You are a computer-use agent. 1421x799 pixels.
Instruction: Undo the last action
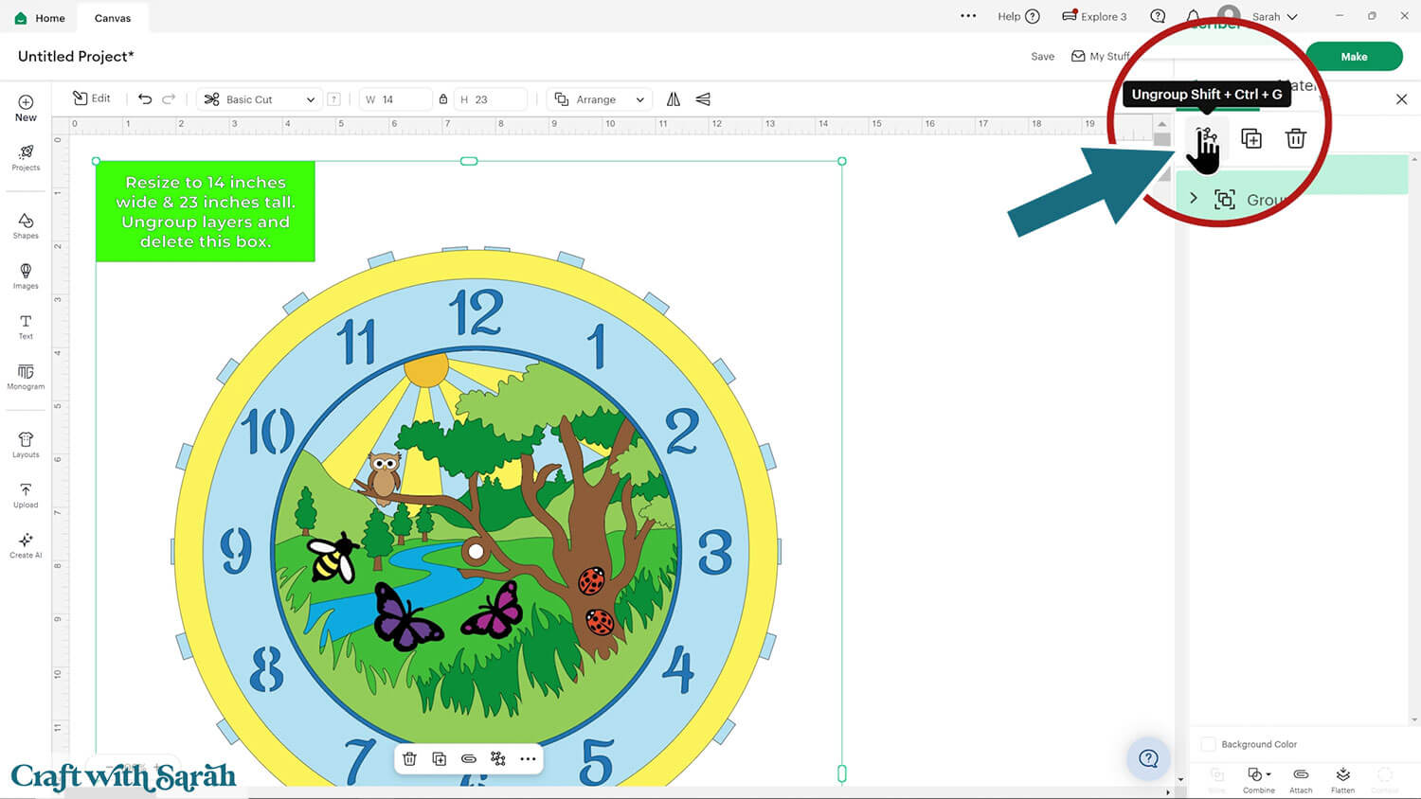(145, 98)
